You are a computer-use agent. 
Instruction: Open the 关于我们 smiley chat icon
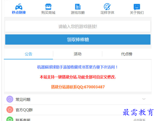(137, 7)
